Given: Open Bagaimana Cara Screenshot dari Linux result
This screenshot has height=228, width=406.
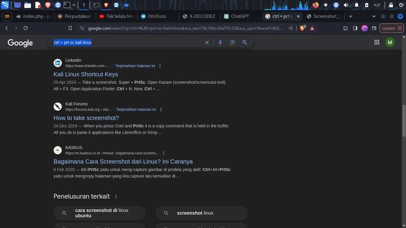Looking at the screenshot, I should click(x=123, y=162).
